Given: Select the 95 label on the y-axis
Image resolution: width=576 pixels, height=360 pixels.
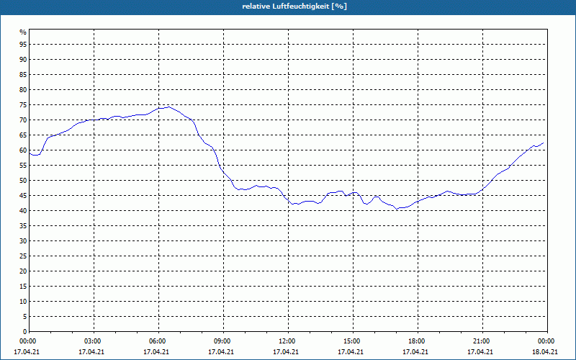Looking at the screenshot, I should (23, 45).
